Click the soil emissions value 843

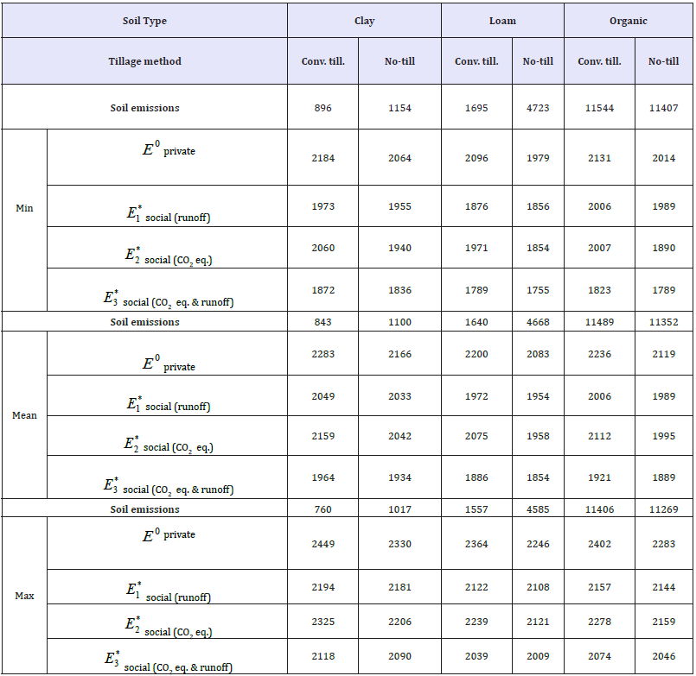coord(322,322)
